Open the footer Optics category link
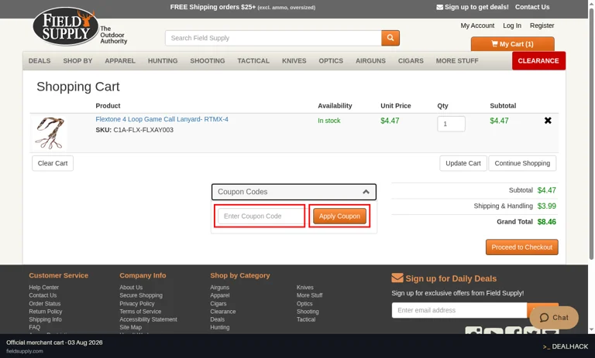This screenshot has width=595, height=358. coord(304,303)
